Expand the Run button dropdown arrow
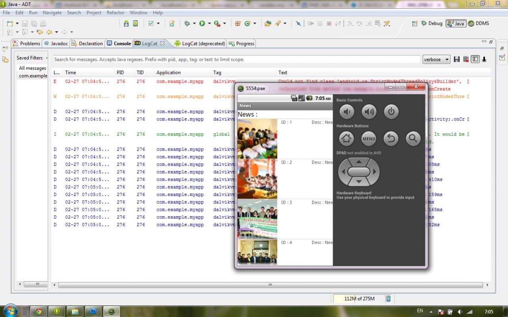This screenshot has height=317, width=508. point(209,24)
